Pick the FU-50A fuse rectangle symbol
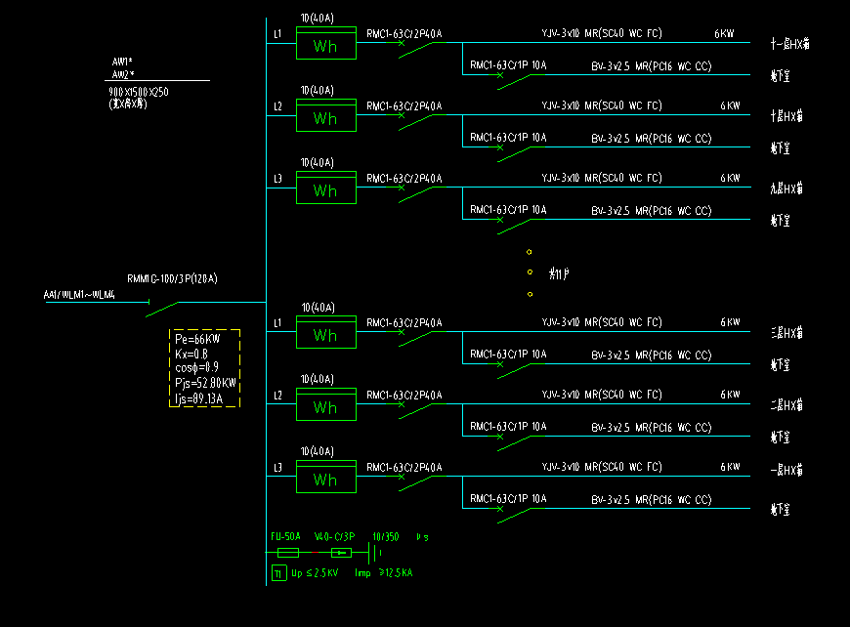 (x=288, y=553)
